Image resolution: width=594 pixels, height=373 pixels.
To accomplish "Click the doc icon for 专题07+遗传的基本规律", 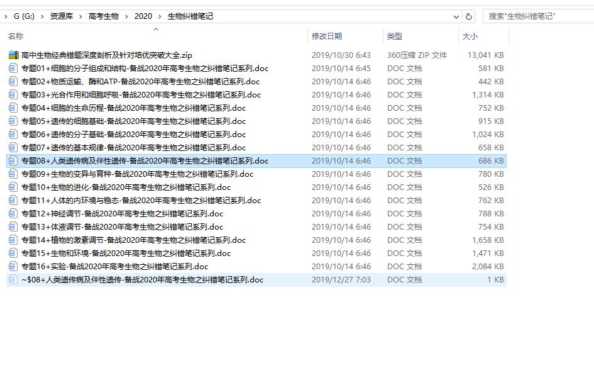I will (x=13, y=147).
